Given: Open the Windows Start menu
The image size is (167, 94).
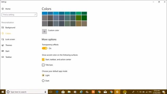Looking at the screenshot, I should (3, 92).
